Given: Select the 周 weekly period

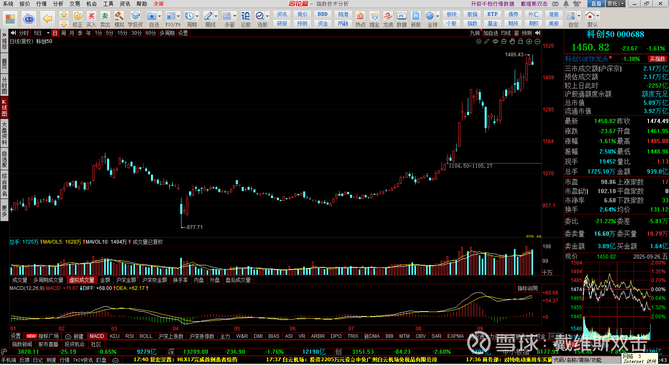Looking at the screenshot, I should tap(64, 33).
